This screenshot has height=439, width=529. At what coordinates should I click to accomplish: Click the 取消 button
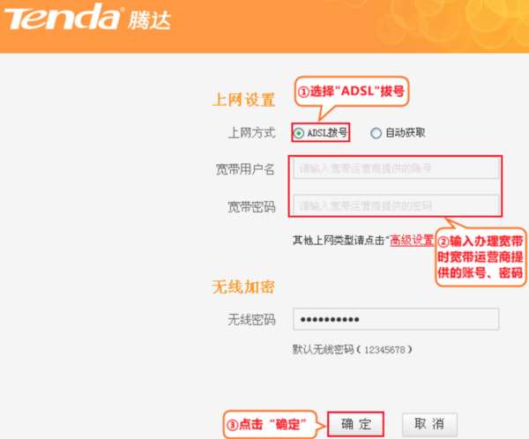click(429, 424)
